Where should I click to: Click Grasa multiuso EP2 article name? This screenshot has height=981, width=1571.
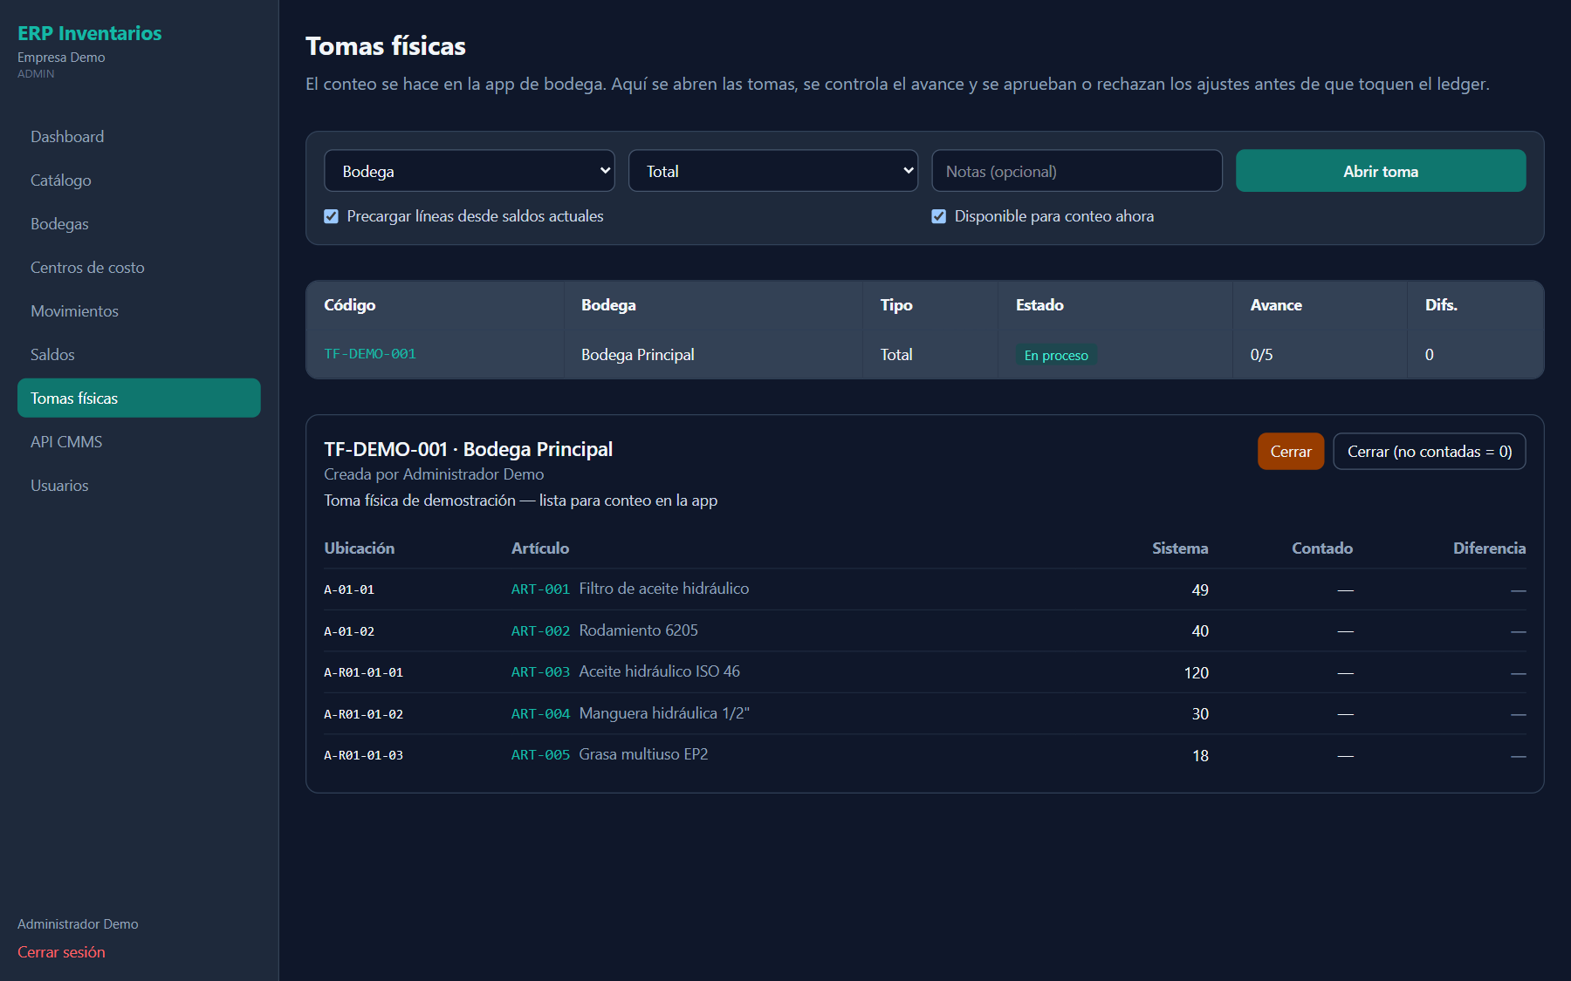644,754
